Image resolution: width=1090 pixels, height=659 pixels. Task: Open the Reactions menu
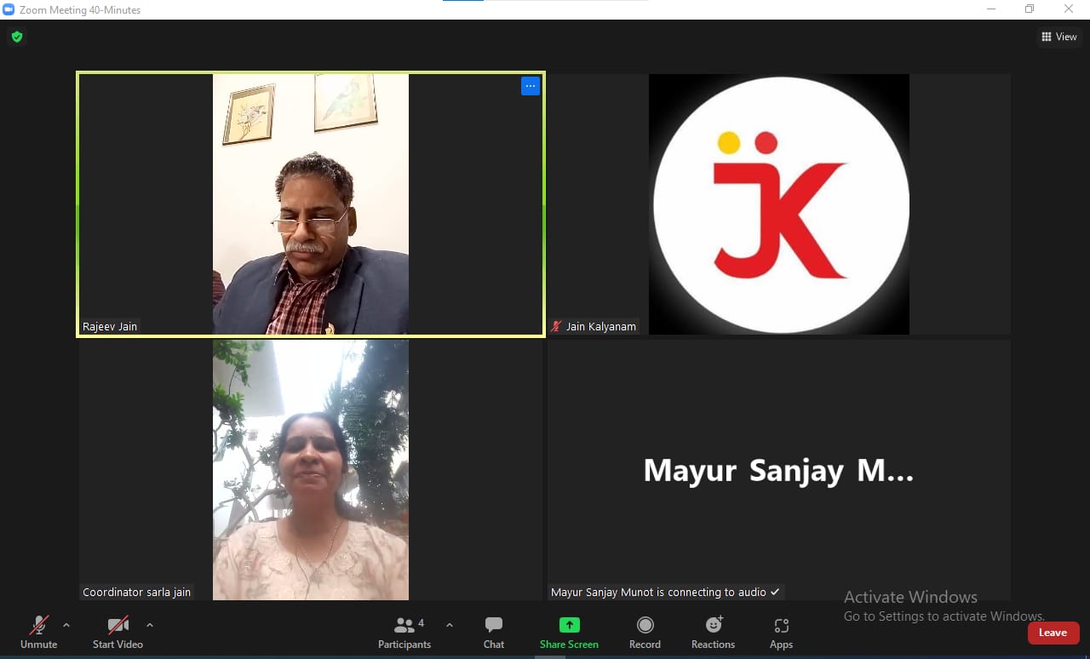click(713, 632)
